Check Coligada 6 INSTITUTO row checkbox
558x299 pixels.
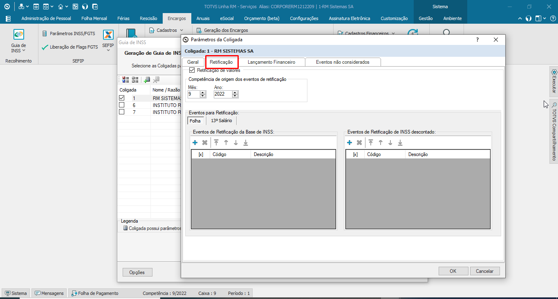[x=121, y=105]
